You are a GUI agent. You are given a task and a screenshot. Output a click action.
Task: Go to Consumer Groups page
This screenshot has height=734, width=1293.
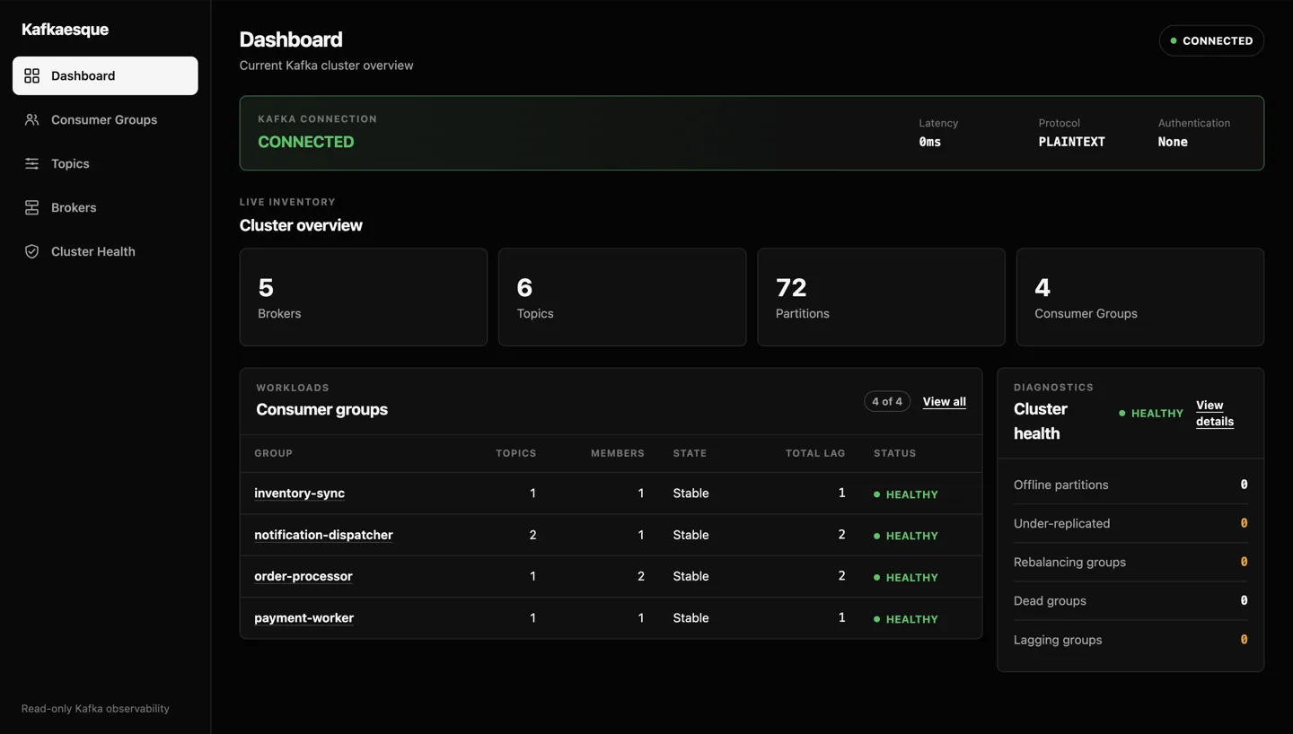click(x=105, y=119)
